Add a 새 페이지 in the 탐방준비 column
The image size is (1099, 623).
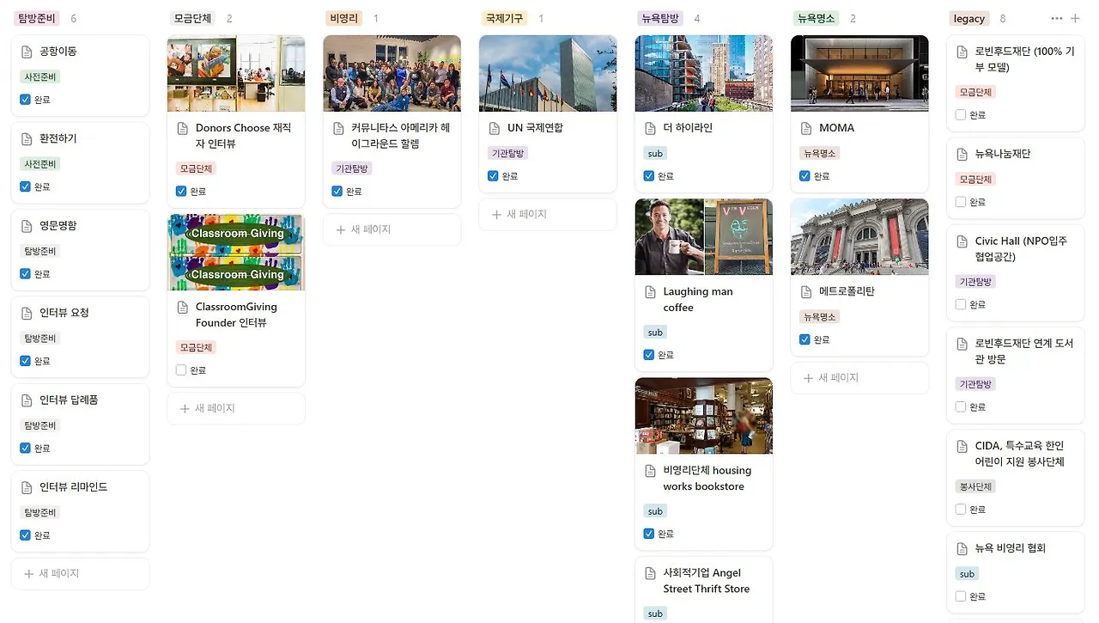point(80,573)
